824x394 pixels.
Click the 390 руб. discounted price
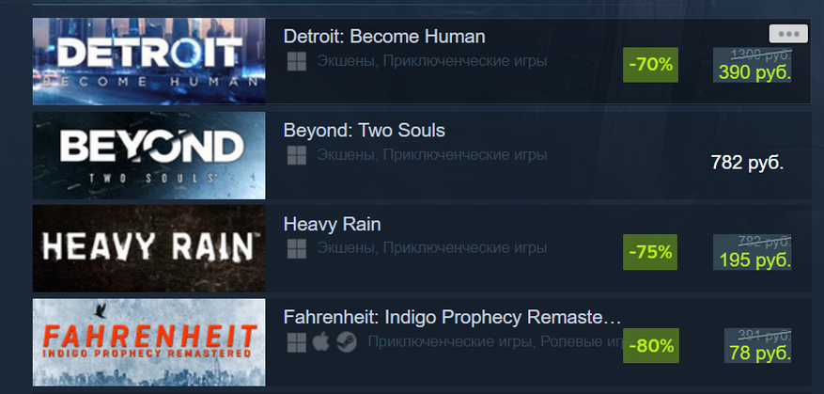click(754, 73)
